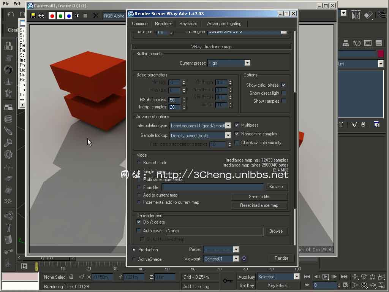
Task: Switch frame window to monochrome display
Action: (x=85, y=16)
